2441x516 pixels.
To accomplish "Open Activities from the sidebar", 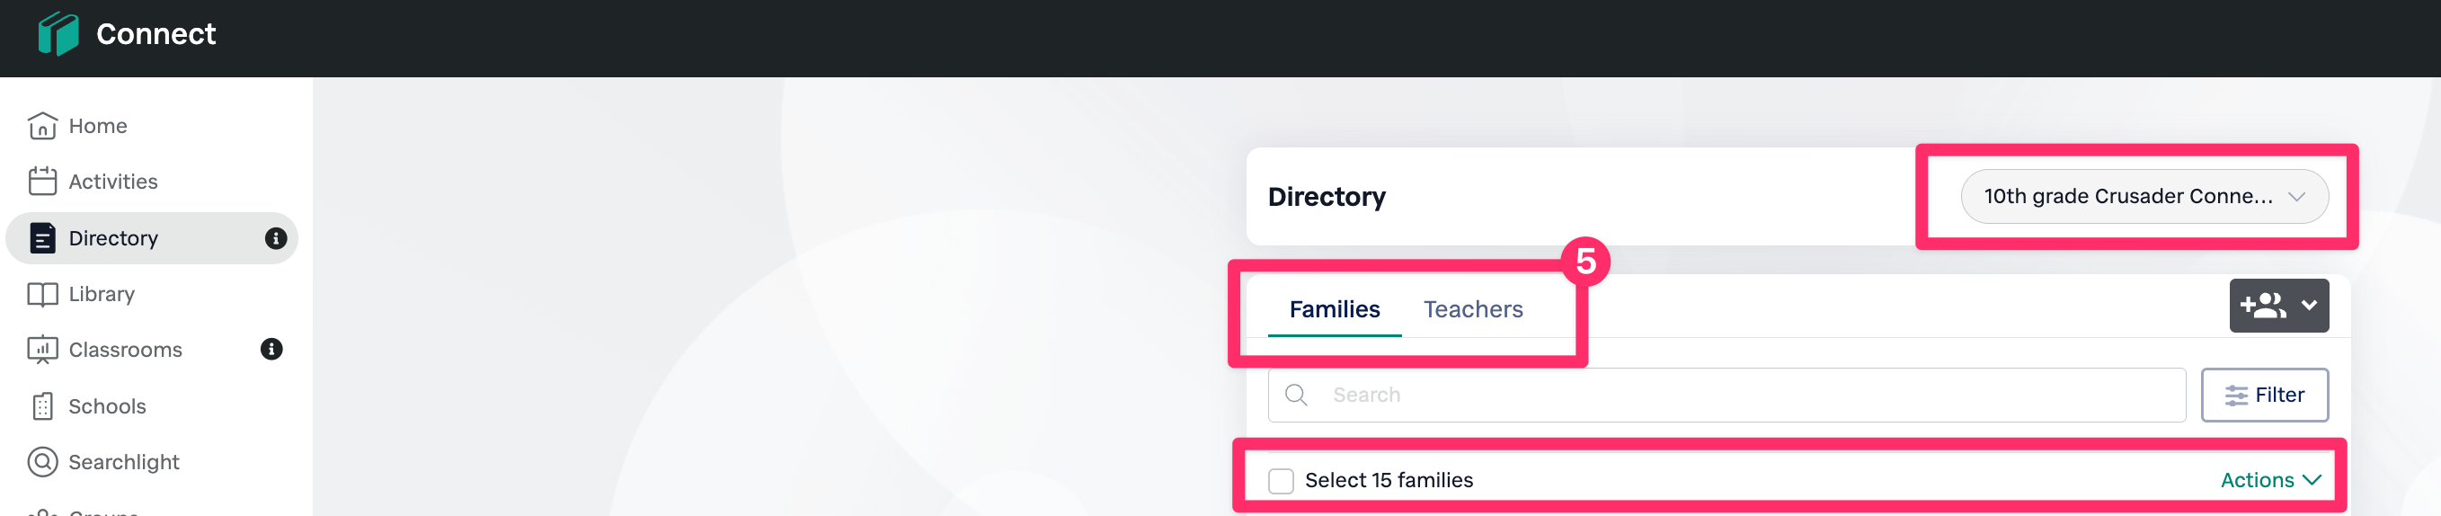I will [x=112, y=182].
